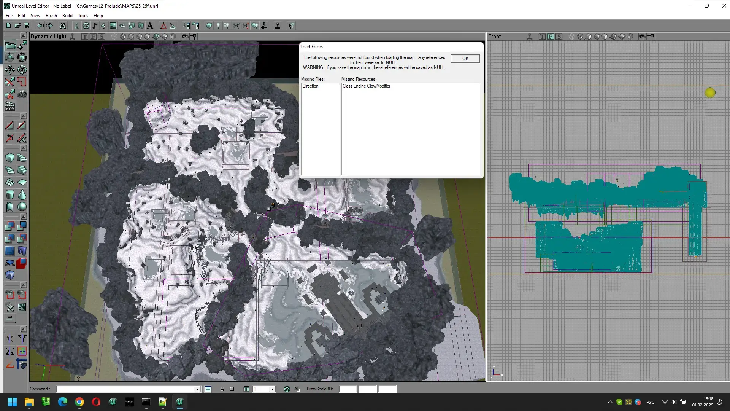Toggle lock icon in bottom bar

222,389
